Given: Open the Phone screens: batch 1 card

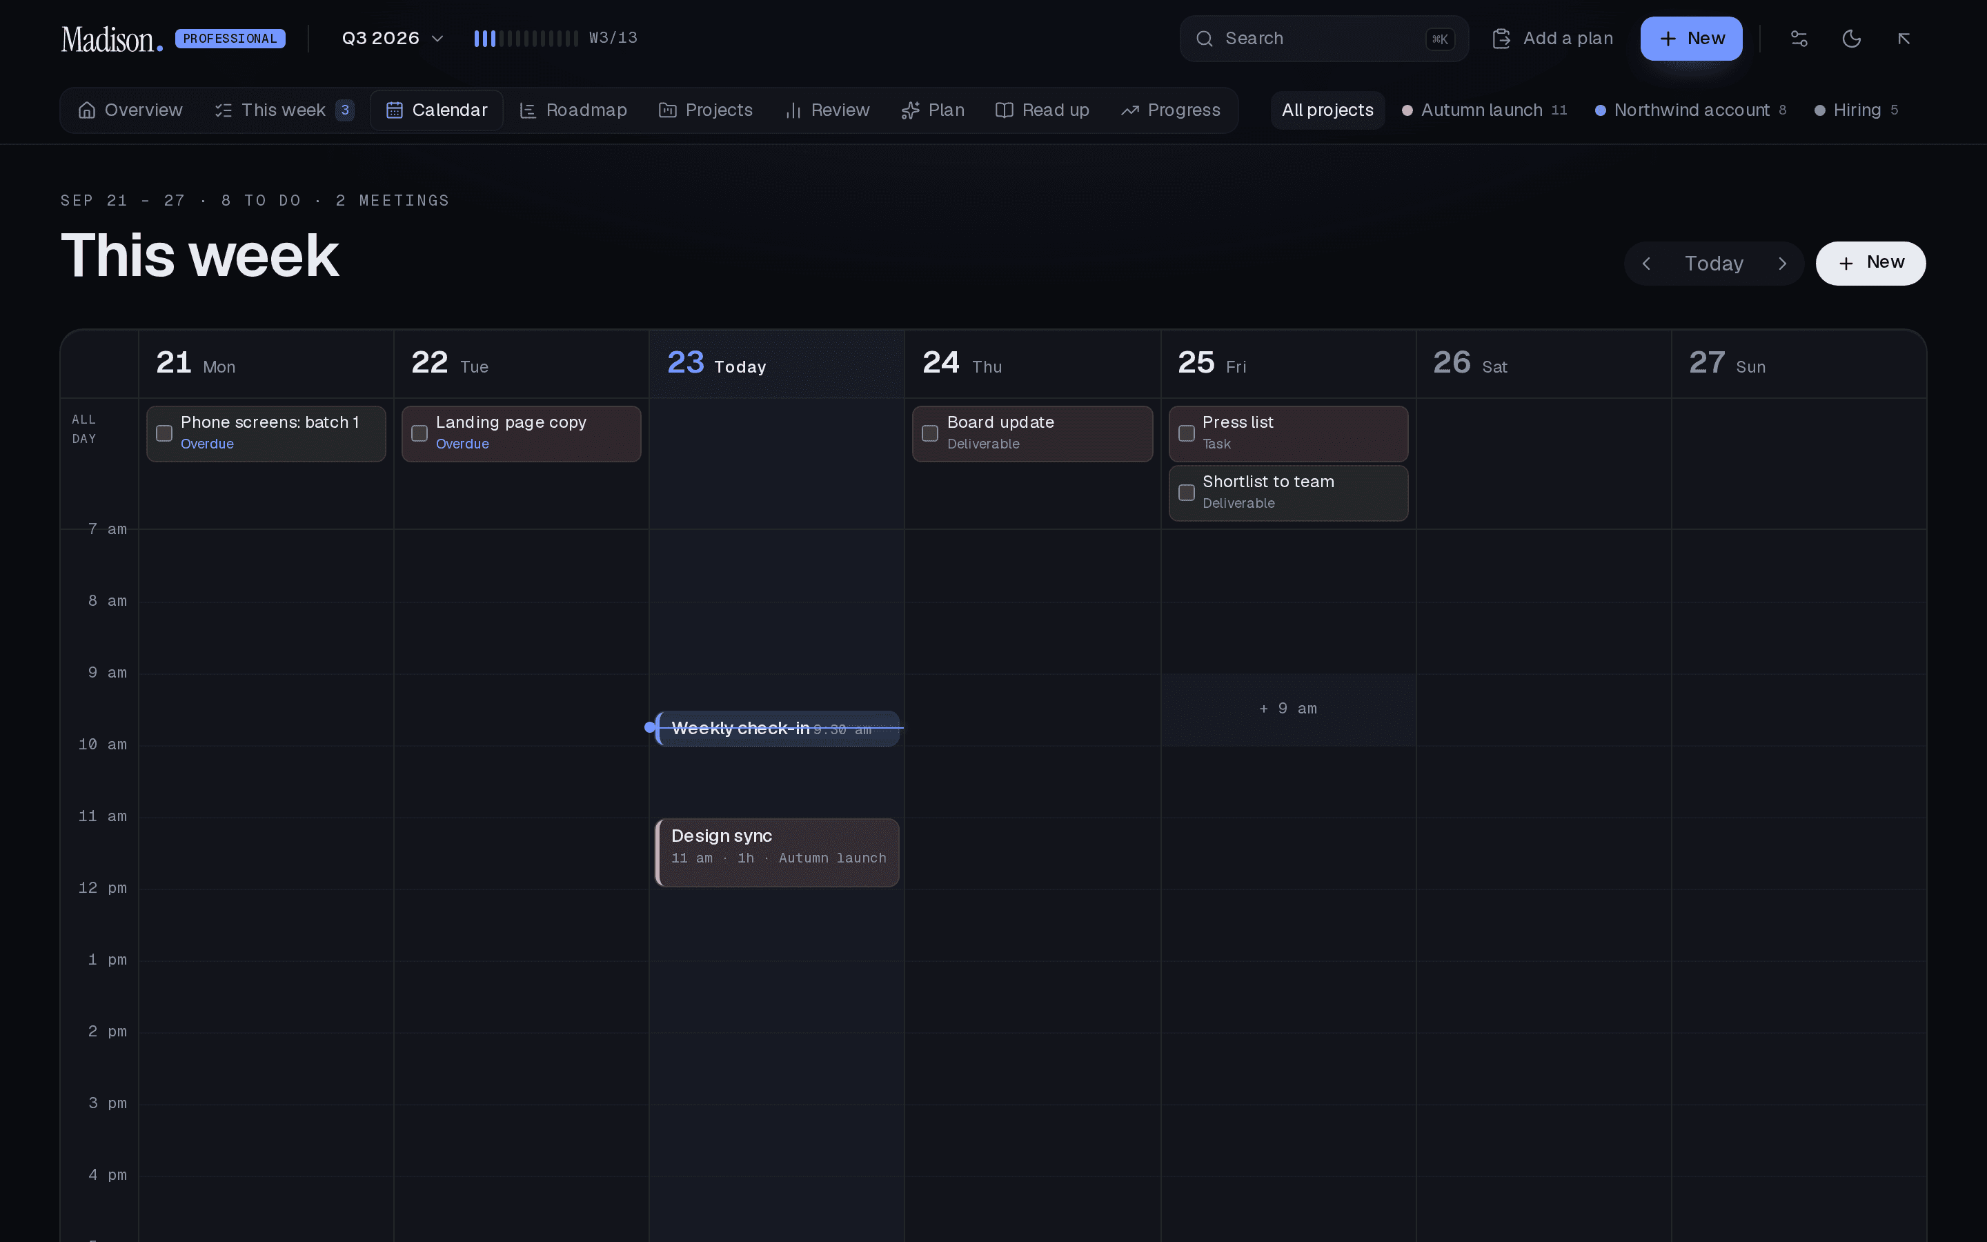Looking at the screenshot, I should click(x=266, y=434).
